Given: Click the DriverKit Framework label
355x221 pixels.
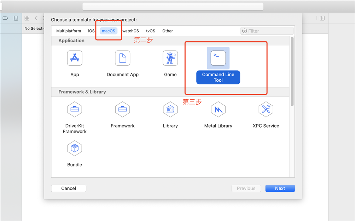Looking at the screenshot, I should (75, 129).
